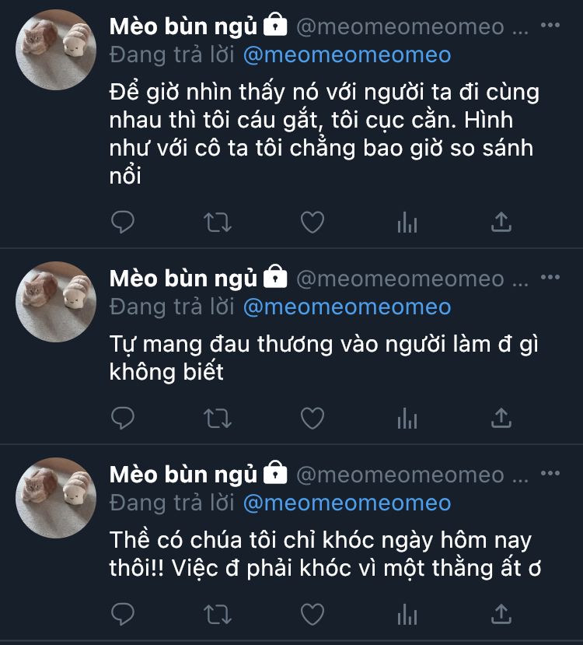Like the first tweet about 'so sánh nổi'
Viewport: 583px width, 645px height.
[x=312, y=222]
